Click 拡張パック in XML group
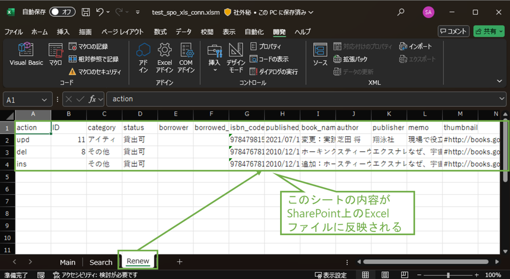Screen dimensions: 510x279 [x=350, y=59]
